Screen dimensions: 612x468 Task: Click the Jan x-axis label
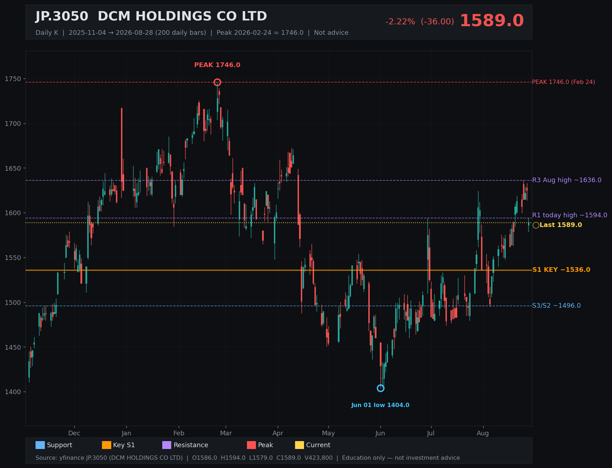[126, 433]
